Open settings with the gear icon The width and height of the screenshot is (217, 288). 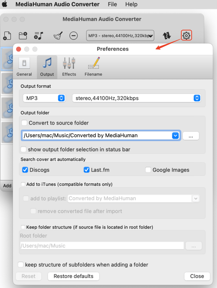click(x=186, y=35)
